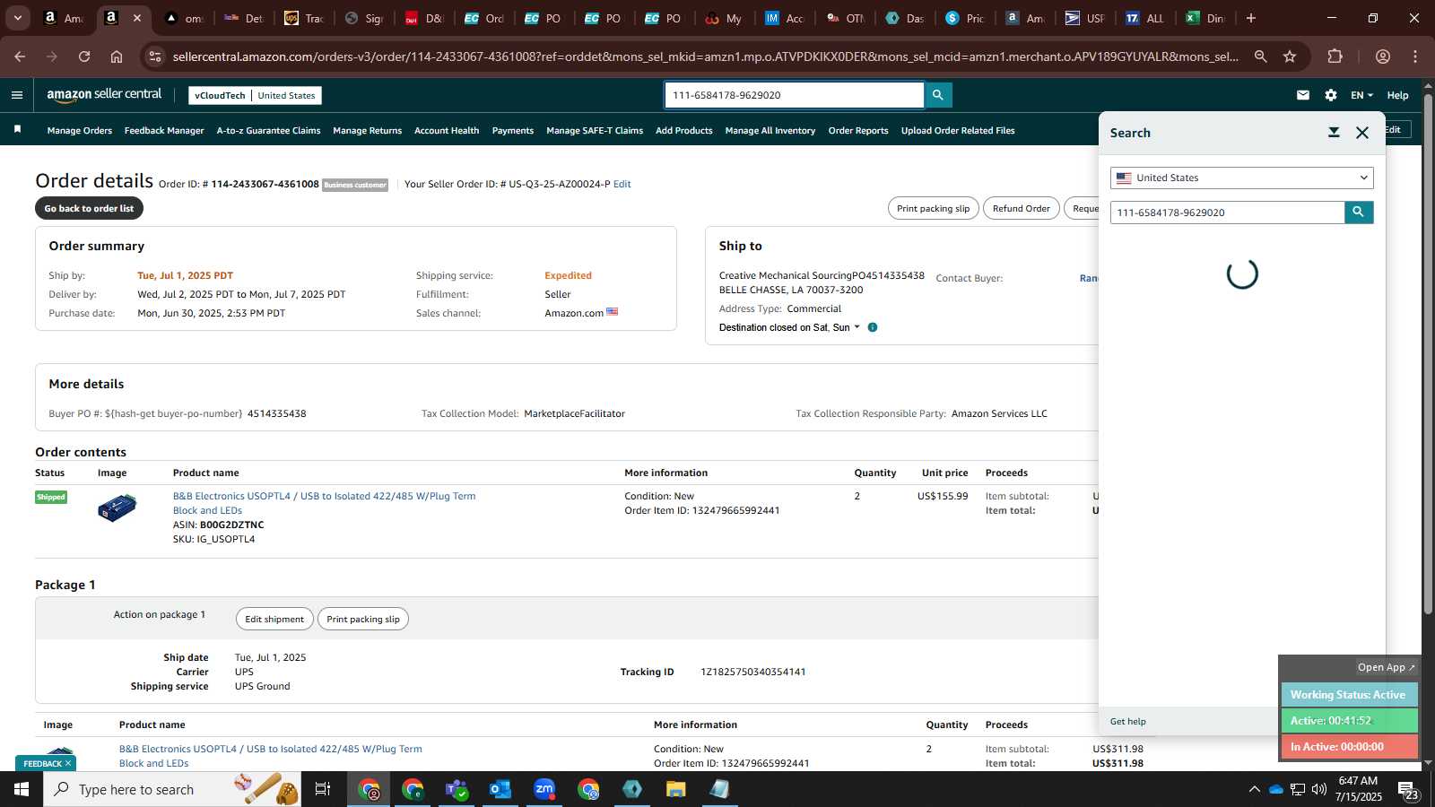This screenshot has width=1435, height=807.
Task: Click the Open App link in tracker widget
Action: click(x=1386, y=667)
